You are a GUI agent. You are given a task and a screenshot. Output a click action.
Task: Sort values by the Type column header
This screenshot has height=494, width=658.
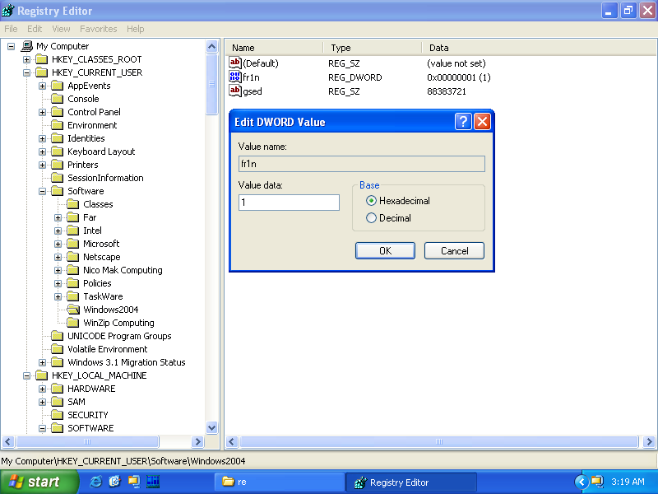tap(373, 48)
